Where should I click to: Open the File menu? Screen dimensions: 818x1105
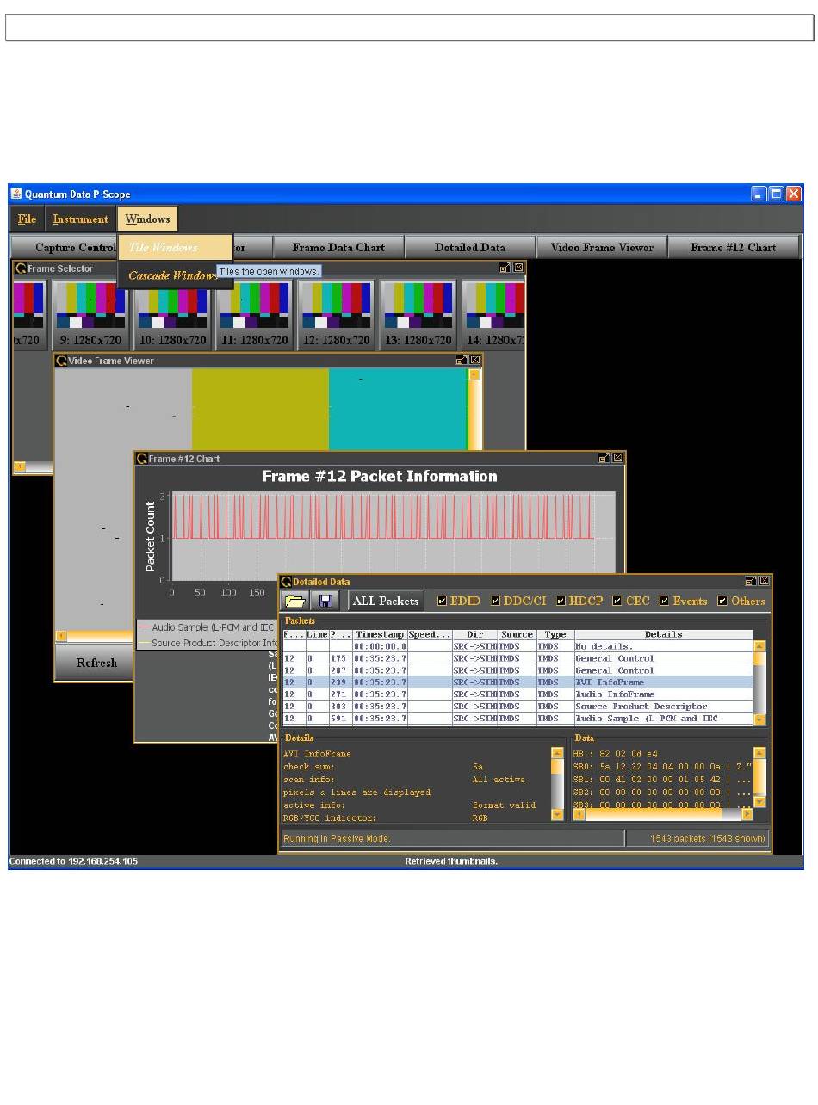(x=28, y=219)
